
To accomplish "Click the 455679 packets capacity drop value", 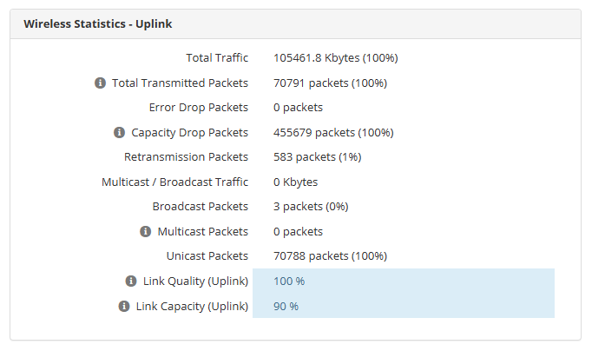I will pyautogui.click(x=333, y=133).
